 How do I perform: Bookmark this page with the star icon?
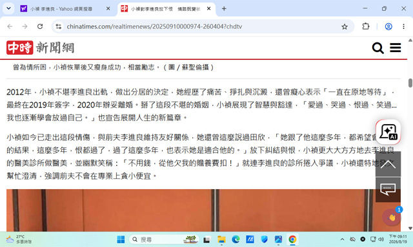[345, 26]
